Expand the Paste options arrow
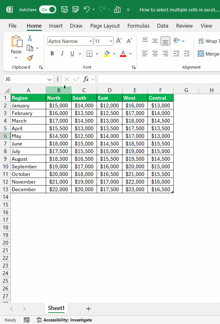Viewport: 220px width, 324px height. pos(16,57)
